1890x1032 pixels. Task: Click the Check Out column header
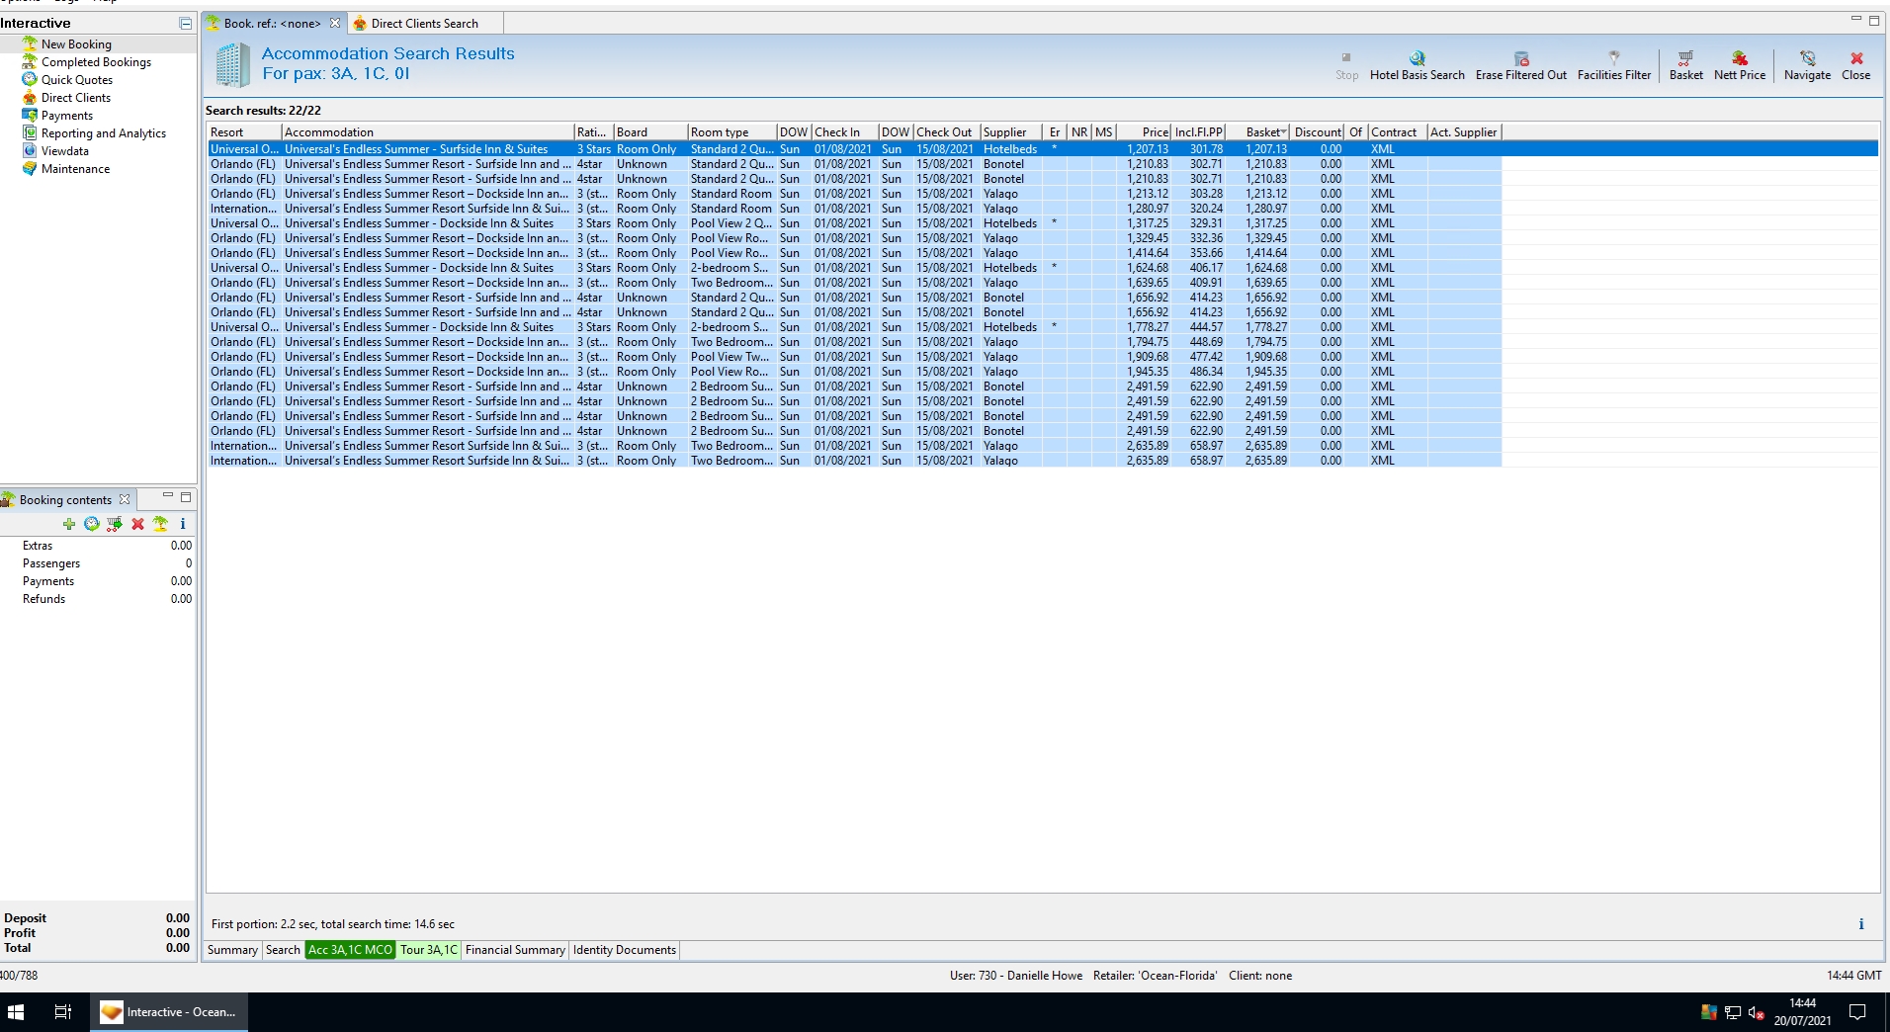[x=946, y=132]
